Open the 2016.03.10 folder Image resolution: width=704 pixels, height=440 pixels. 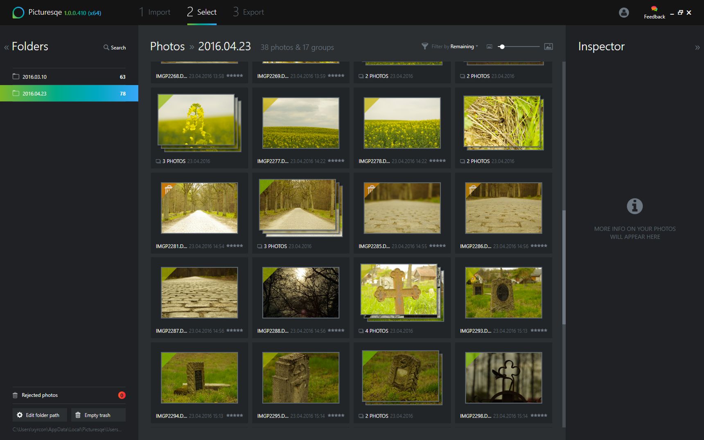(69, 77)
